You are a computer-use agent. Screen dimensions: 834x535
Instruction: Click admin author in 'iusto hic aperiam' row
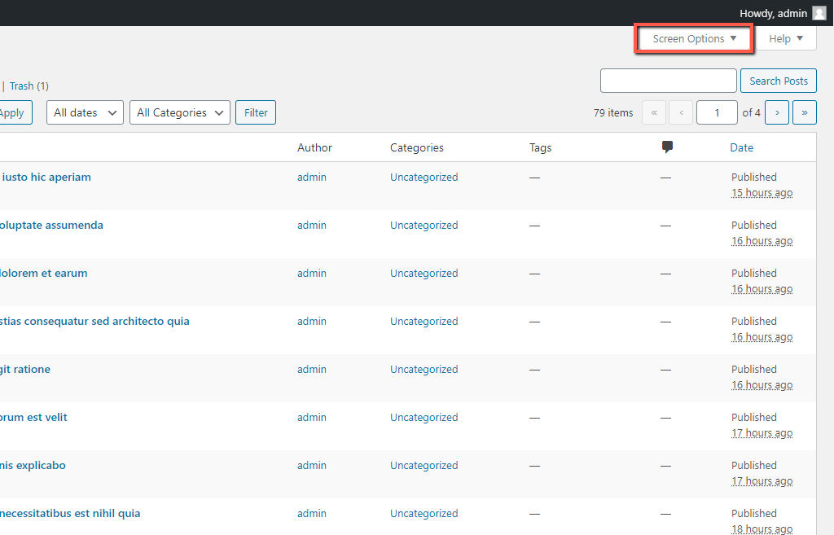pyautogui.click(x=312, y=177)
